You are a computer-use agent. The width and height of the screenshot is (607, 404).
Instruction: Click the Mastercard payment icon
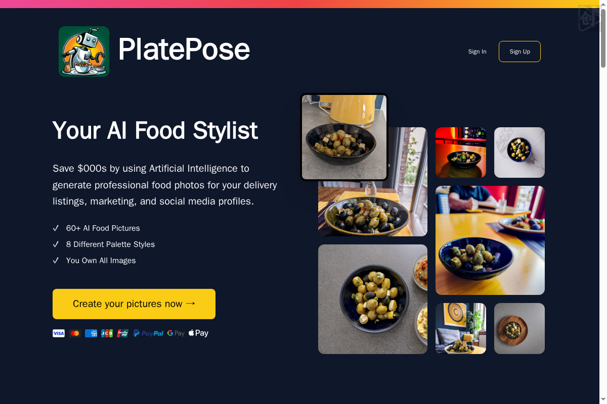tap(75, 333)
